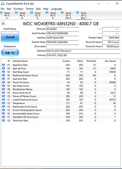The width and height of the screenshot is (122, 169).
Task: Click status orb for UltraDMA CRC Error Count
Action: pyautogui.click(x=4, y=117)
